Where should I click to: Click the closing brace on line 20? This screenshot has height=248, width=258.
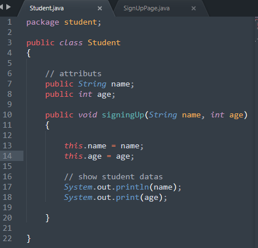[47, 218]
